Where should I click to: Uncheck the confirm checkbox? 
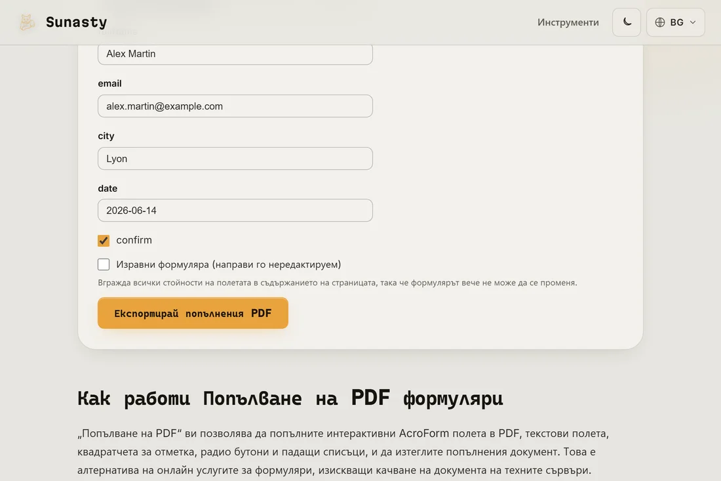click(x=104, y=240)
